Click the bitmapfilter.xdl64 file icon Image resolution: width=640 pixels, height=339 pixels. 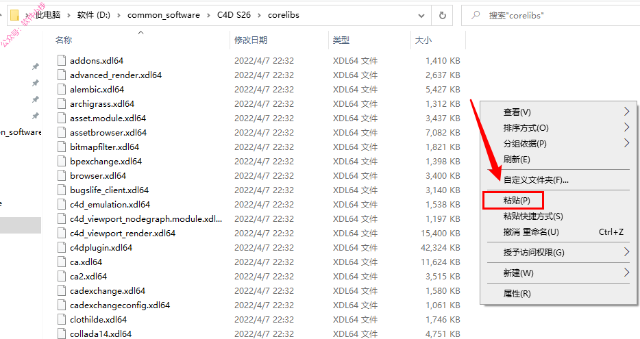point(62,147)
